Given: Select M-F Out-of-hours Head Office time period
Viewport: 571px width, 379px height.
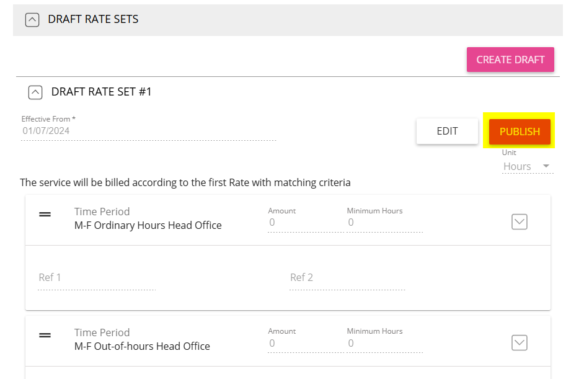Looking at the screenshot, I should point(142,346).
